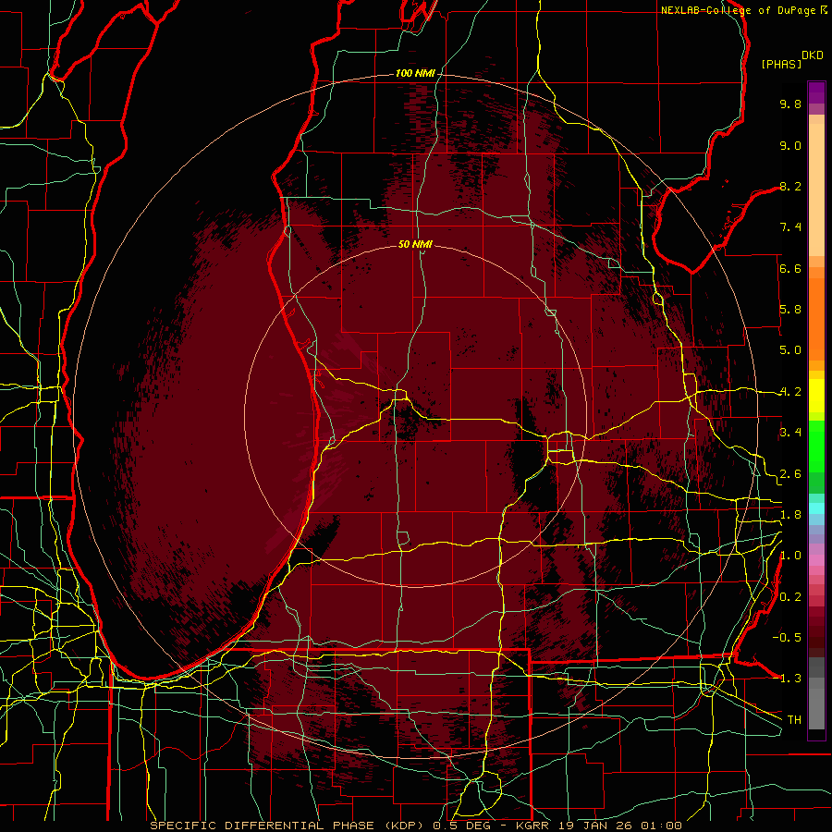Click the 9.8 value on the color scale
The height and width of the screenshot is (832, 832).
pyautogui.click(x=790, y=104)
